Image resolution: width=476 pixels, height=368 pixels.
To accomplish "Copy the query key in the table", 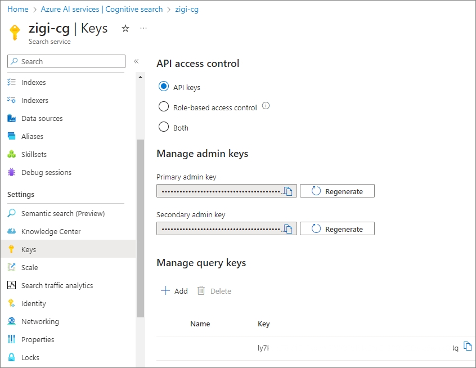I will pos(468,346).
